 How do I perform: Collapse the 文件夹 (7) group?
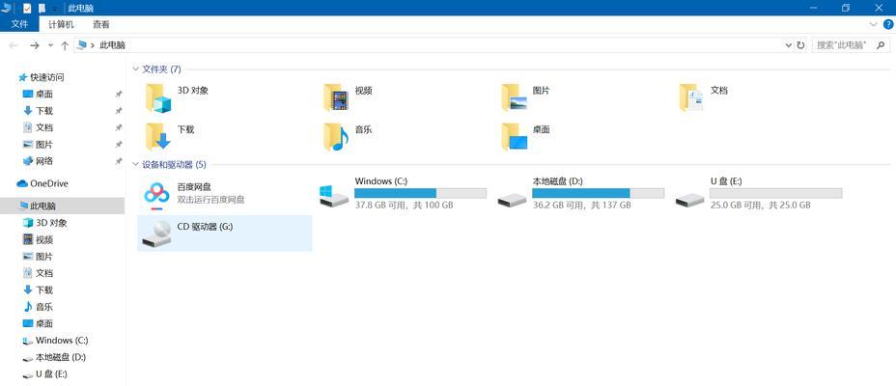pyautogui.click(x=135, y=69)
